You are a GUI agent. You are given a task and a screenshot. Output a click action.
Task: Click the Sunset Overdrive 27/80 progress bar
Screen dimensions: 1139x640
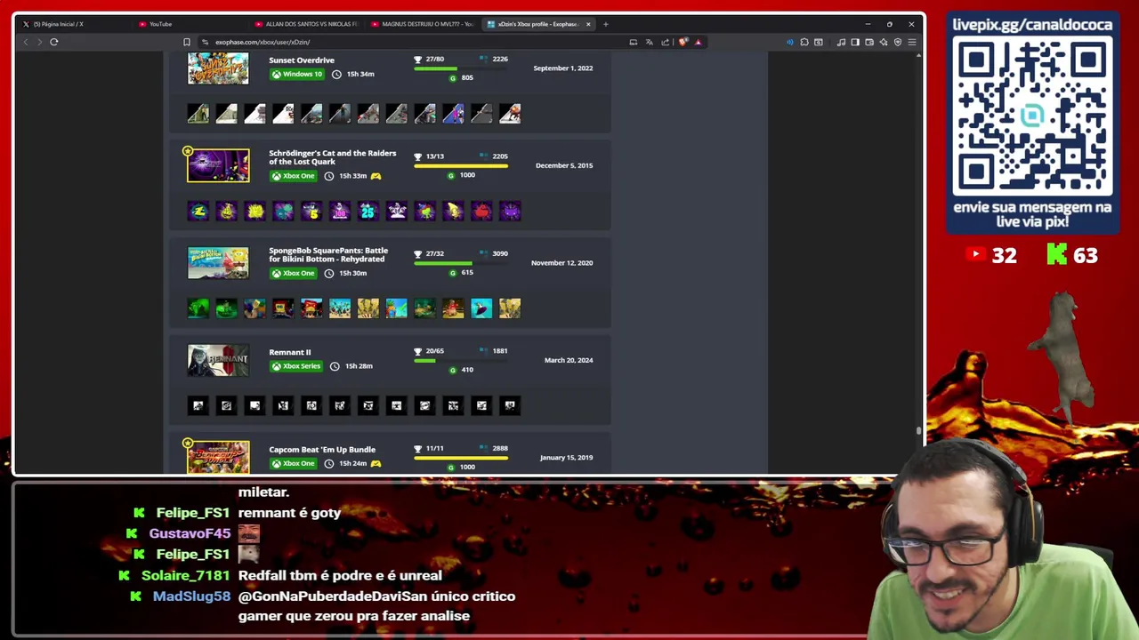tap(461, 68)
